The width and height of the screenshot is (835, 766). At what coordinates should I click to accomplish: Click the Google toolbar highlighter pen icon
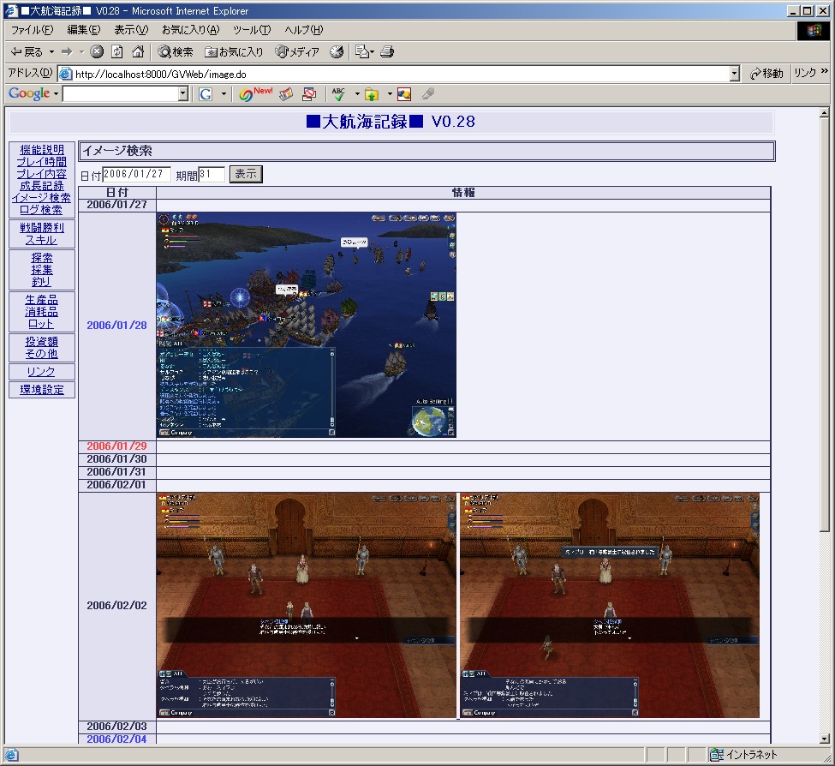428,94
